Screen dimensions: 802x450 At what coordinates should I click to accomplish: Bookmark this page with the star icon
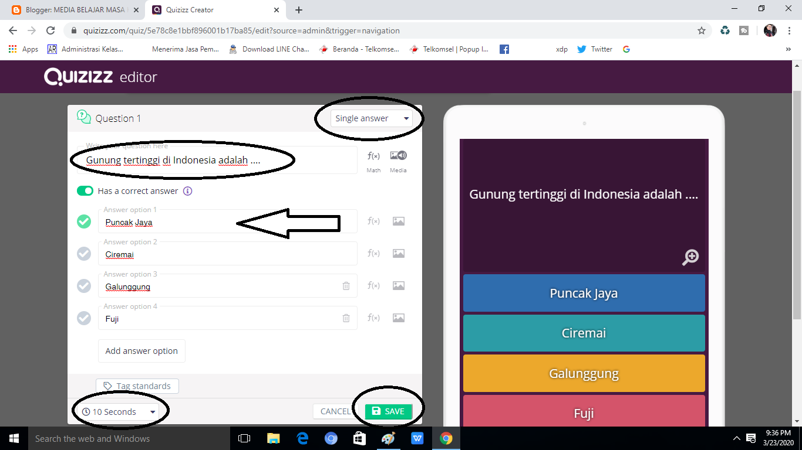tap(702, 30)
